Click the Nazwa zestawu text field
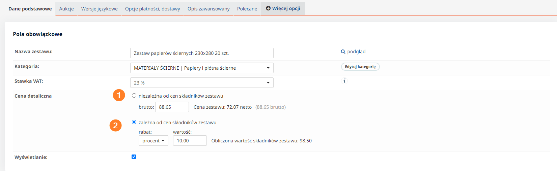 tap(201, 53)
